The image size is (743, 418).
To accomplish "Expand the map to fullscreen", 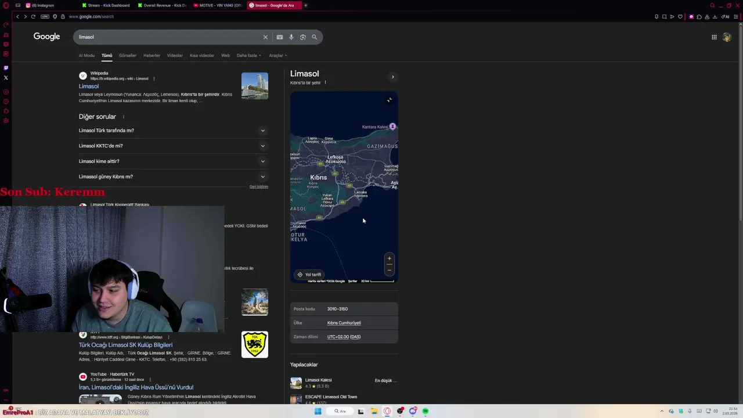I will (x=389, y=100).
